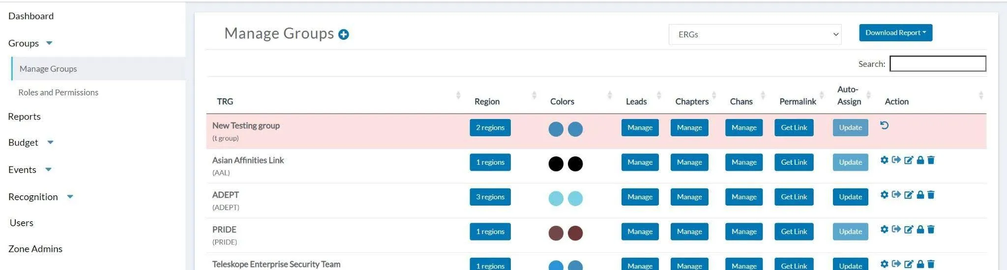This screenshot has height=270, width=1007.
Task: Open the ERGs group type dropdown
Action: [755, 34]
